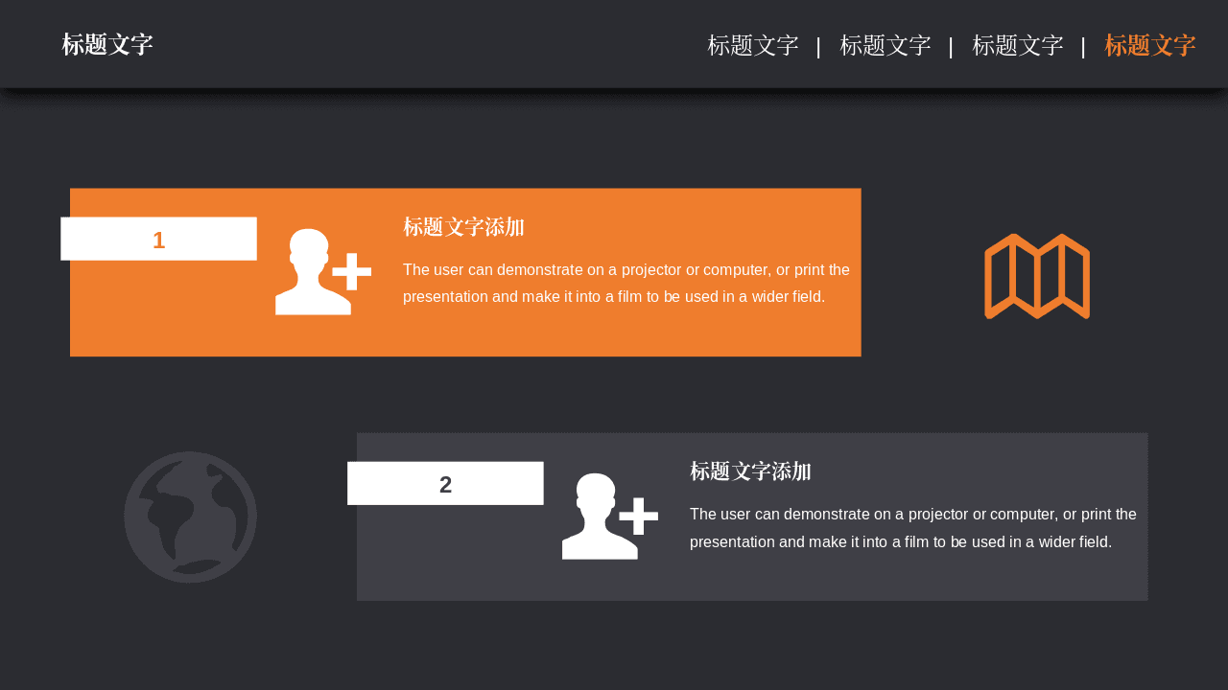Click description paragraph in gray panel
The width and height of the screenshot is (1228, 690).
click(x=913, y=527)
